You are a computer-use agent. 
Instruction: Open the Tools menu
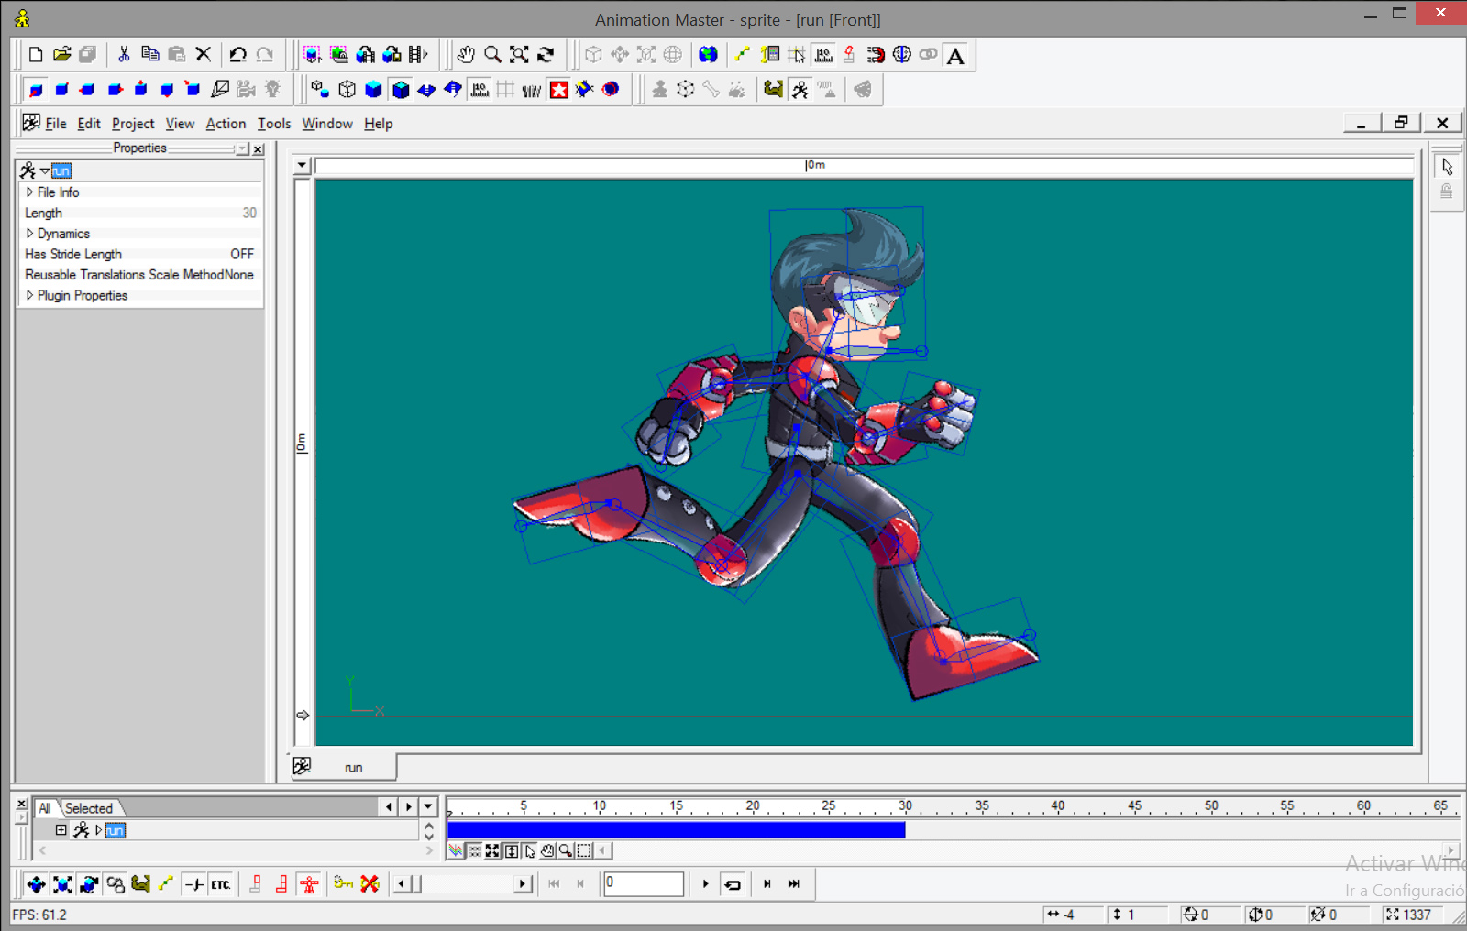tap(274, 124)
